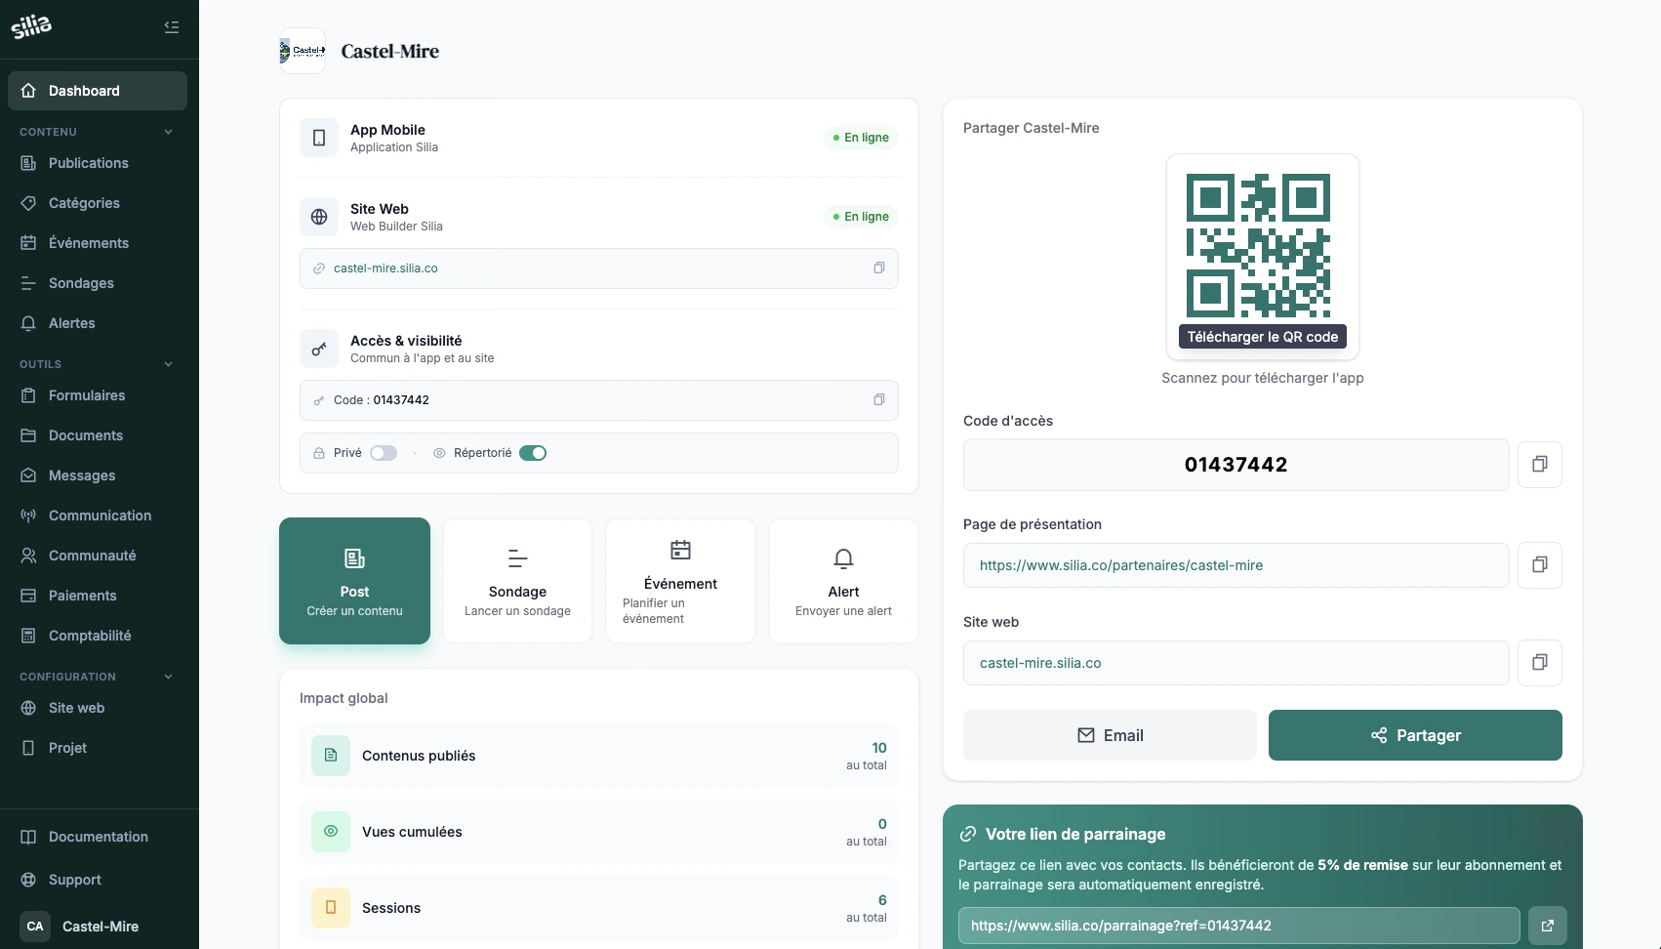Open Publications in the sidebar
The height and width of the screenshot is (949, 1661).
point(98,163)
